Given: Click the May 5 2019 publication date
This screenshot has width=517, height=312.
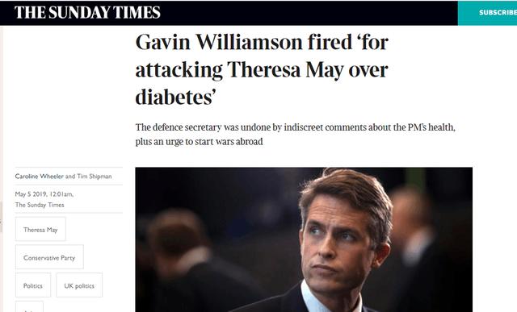Looking at the screenshot, I should [44, 194].
